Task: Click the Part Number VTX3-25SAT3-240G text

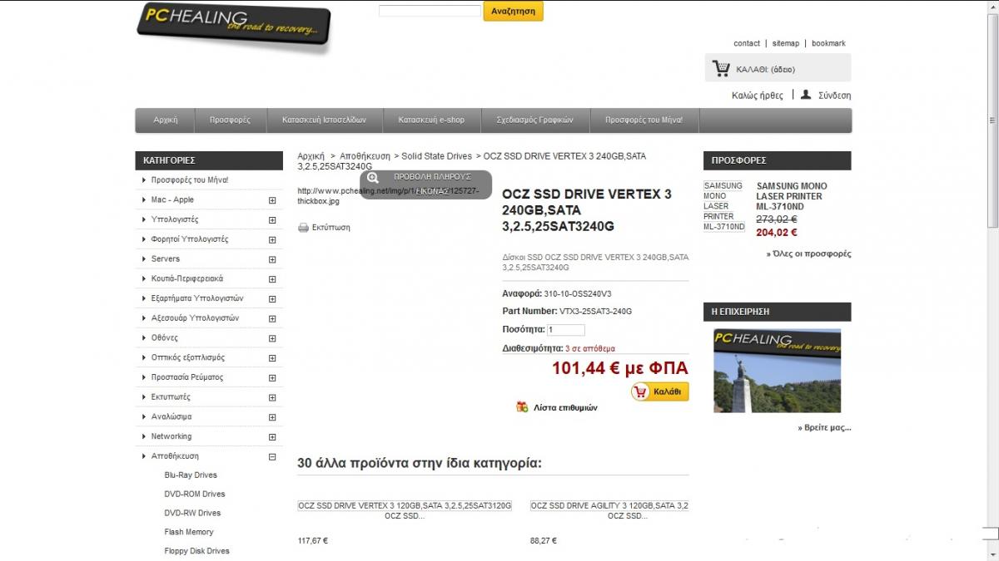Action: click(567, 312)
